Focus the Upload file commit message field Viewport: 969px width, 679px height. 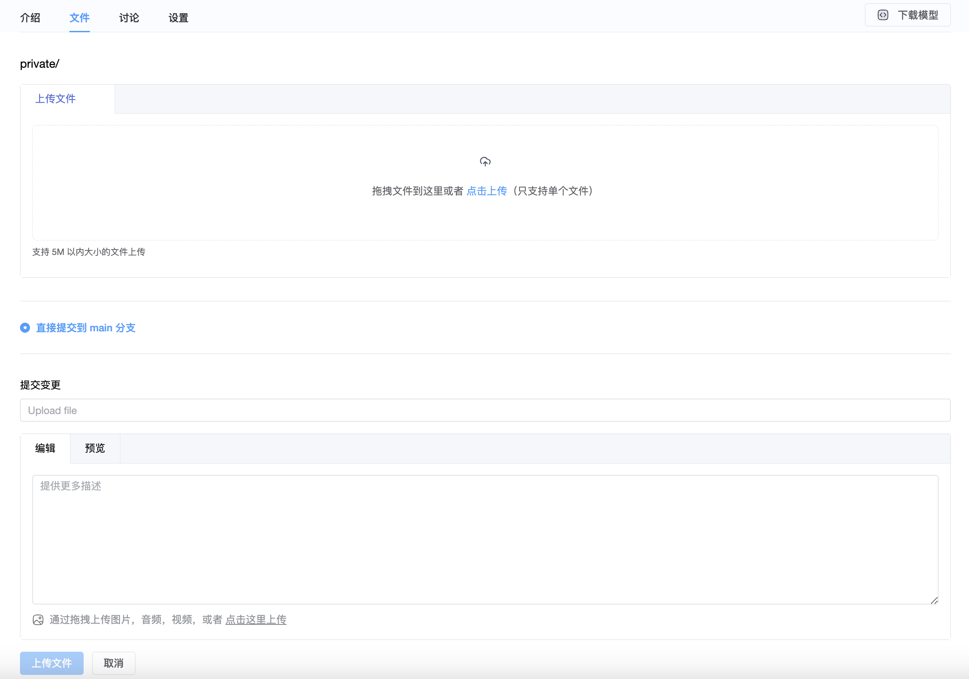(x=485, y=410)
